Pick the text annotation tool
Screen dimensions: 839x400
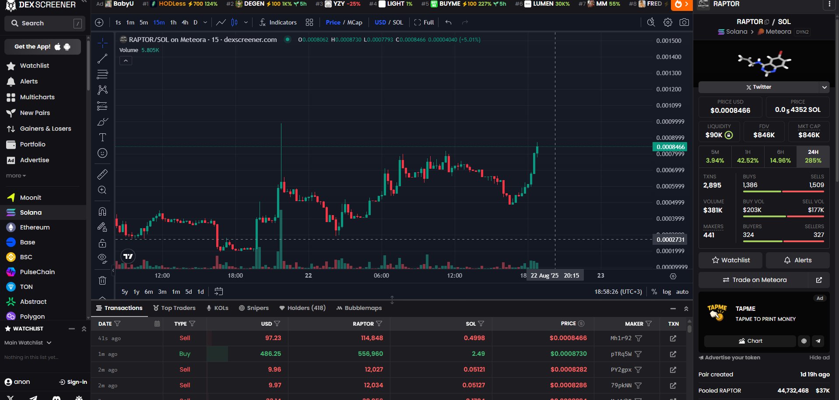point(102,137)
